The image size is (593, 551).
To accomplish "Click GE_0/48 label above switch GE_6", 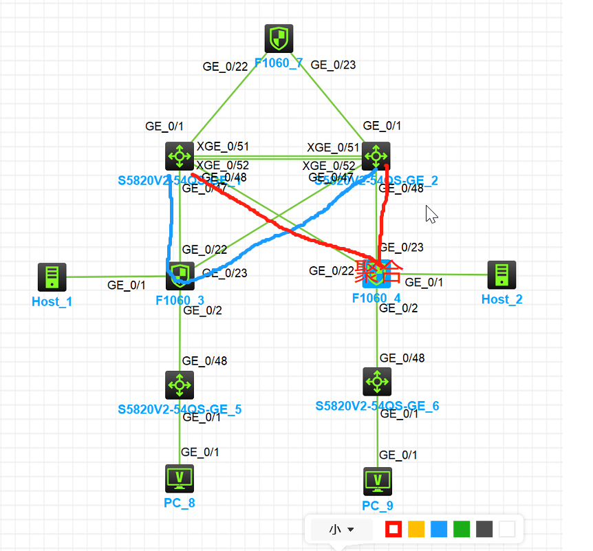I will (402, 358).
